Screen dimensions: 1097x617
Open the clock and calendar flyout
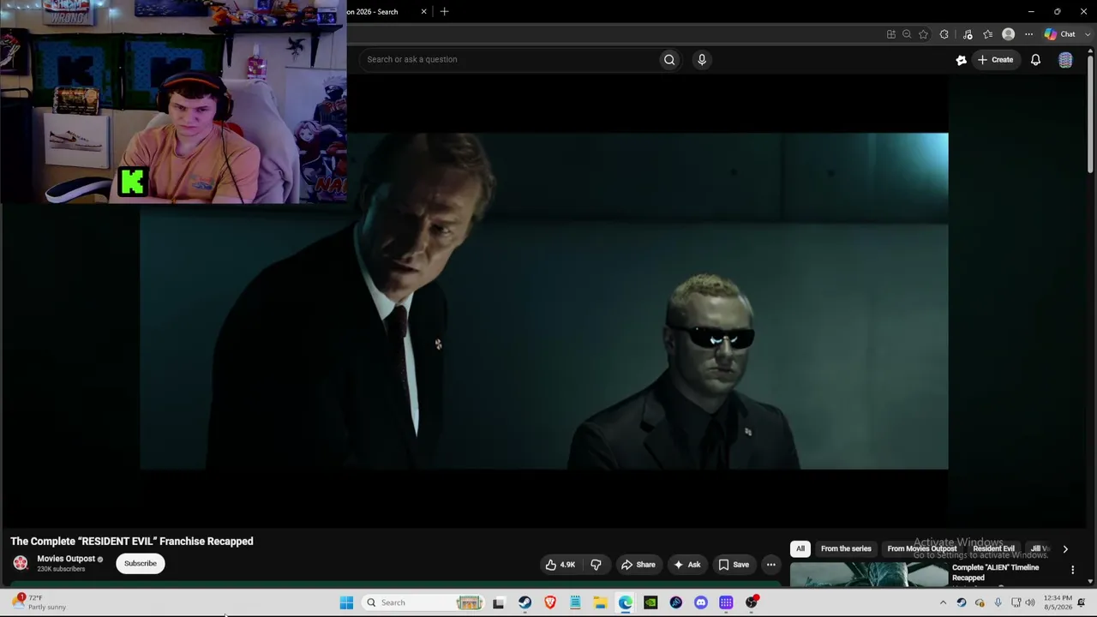coord(1058,602)
